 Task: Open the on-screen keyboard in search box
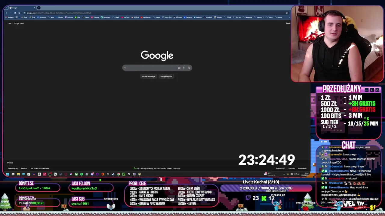pyautogui.click(x=179, y=68)
